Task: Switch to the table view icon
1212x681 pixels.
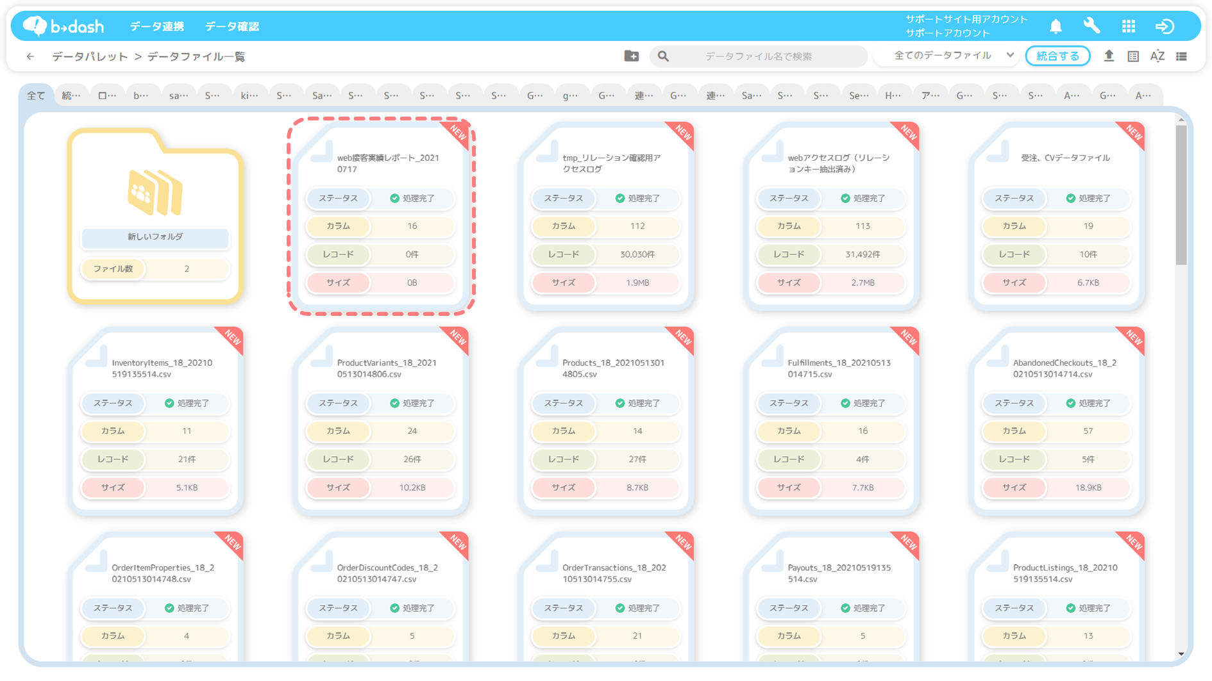Action: pos(1133,56)
